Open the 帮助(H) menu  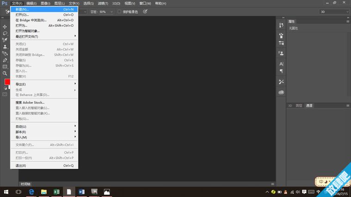(x=161, y=3)
